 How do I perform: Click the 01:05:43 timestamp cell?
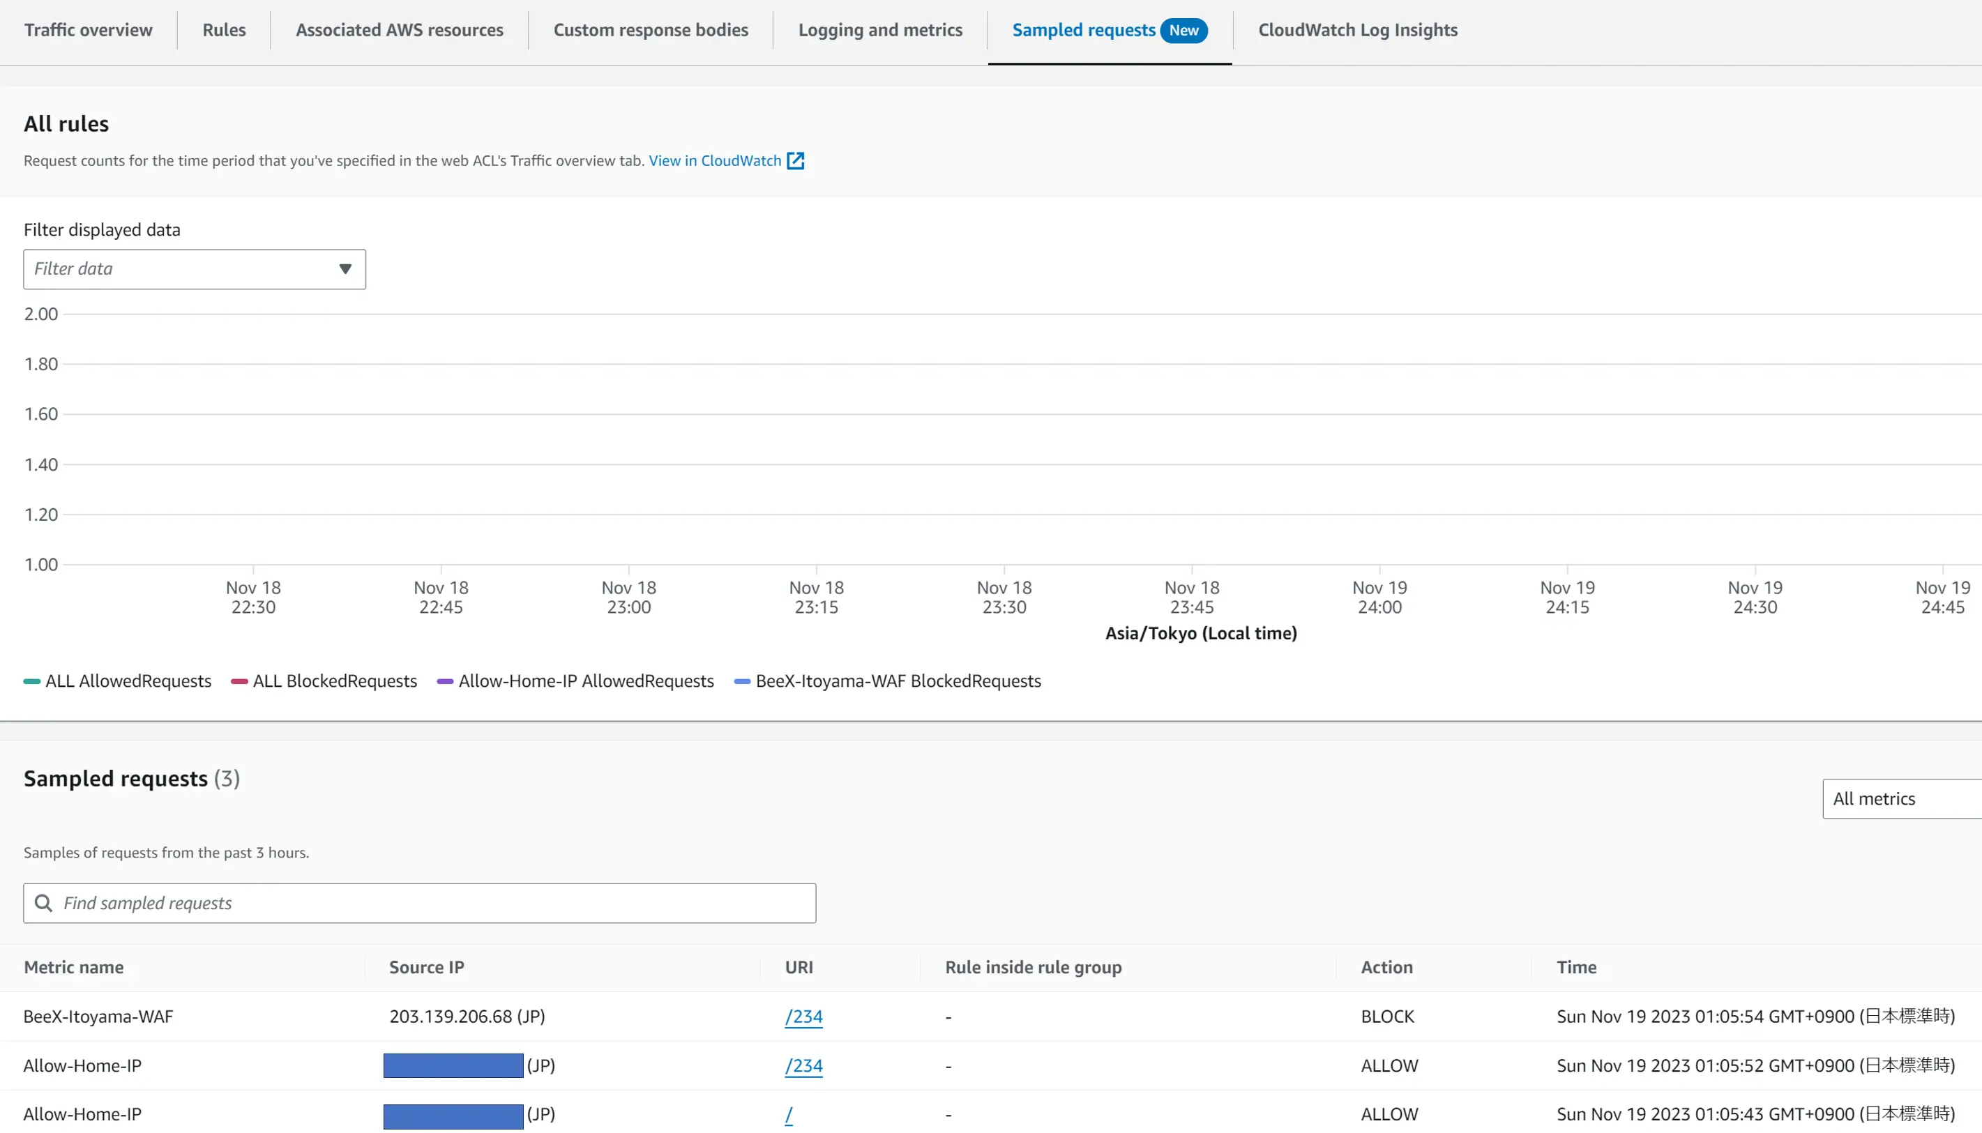(x=1755, y=1114)
